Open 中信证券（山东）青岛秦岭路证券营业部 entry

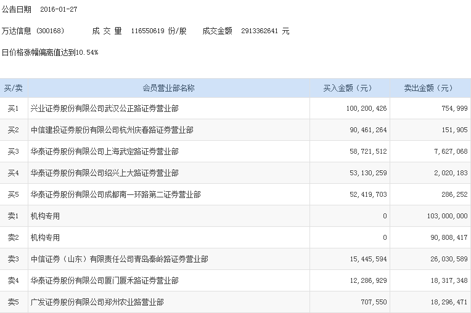[x=119, y=260]
